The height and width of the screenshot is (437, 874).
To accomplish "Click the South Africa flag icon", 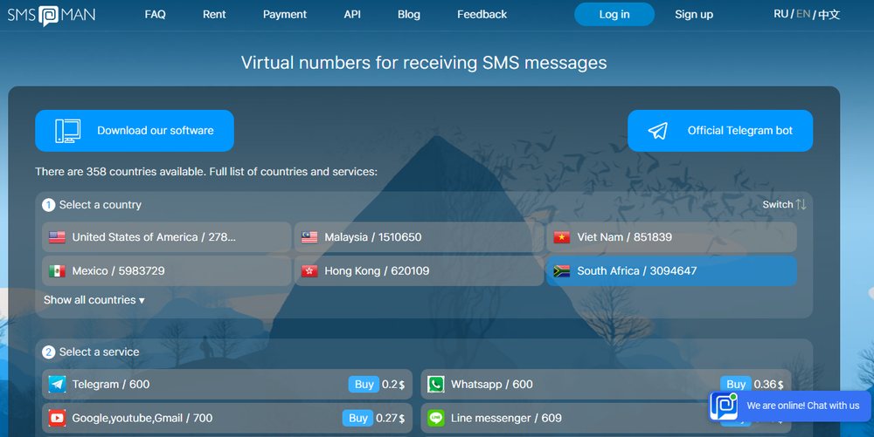I will click(562, 271).
